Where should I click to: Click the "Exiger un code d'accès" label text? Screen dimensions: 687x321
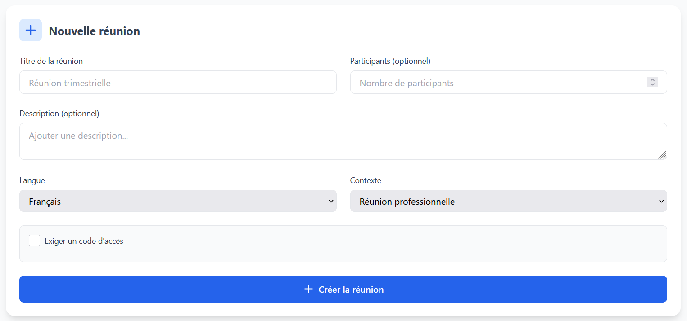(x=83, y=241)
